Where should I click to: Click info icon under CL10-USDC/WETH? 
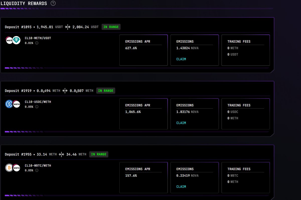[37, 107]
